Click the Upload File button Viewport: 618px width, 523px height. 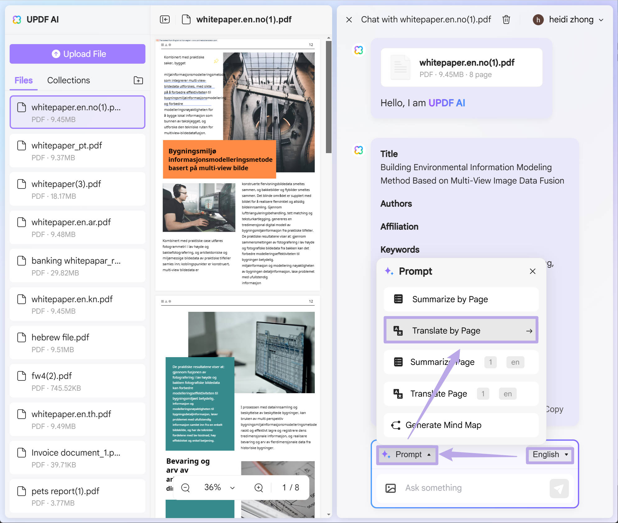[77, 54]
